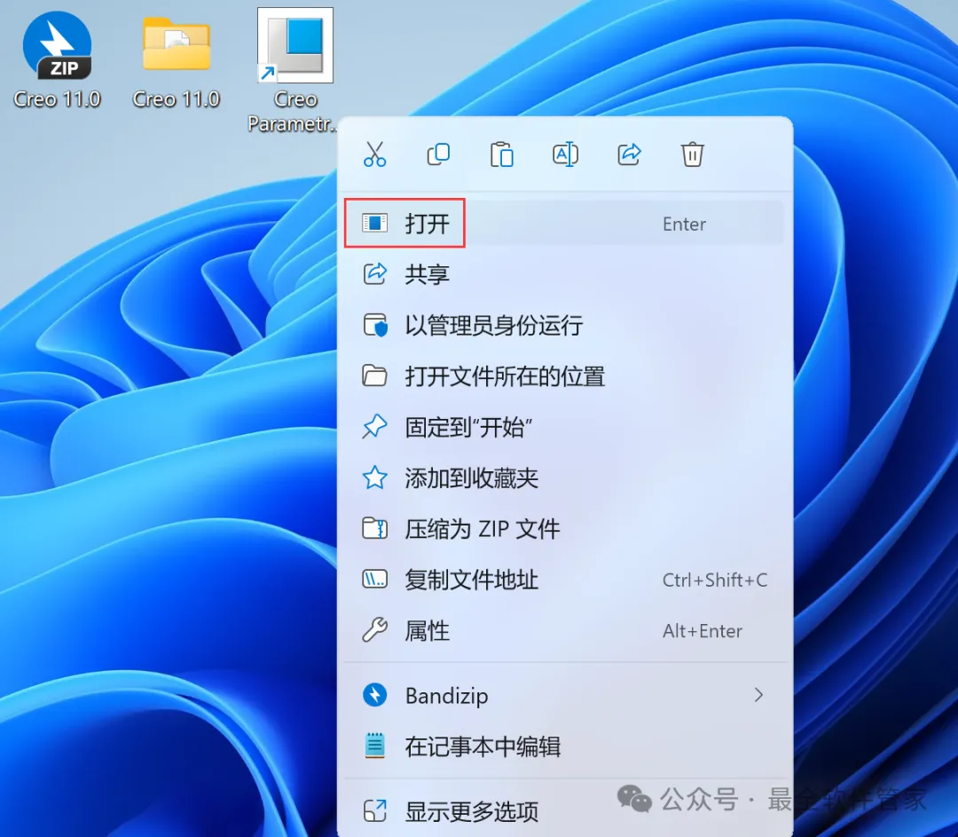
Task: Choose 添加到收藏夹
Action: pos(564,478)
